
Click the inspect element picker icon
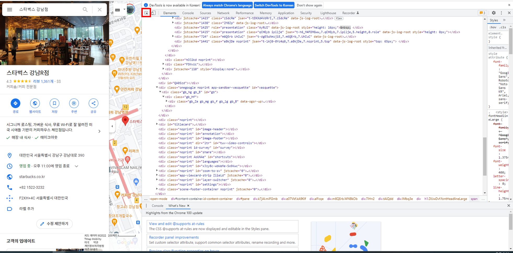click(146, 13)
